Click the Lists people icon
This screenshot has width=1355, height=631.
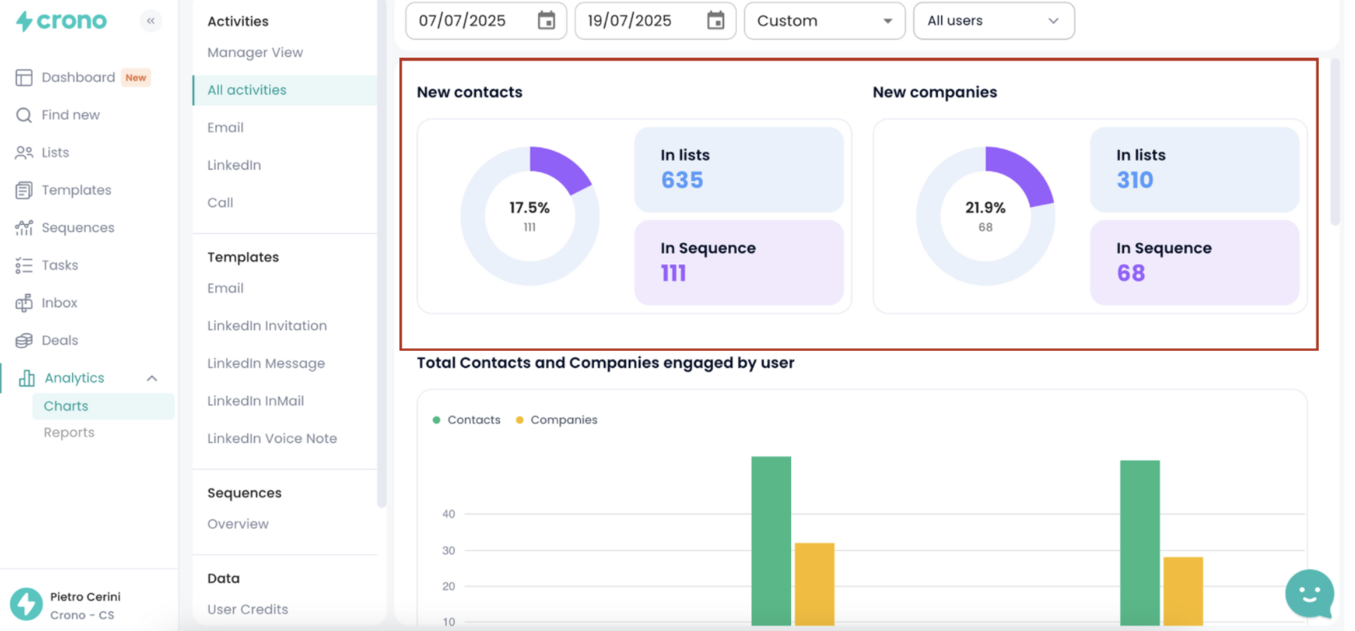[24, 153]
